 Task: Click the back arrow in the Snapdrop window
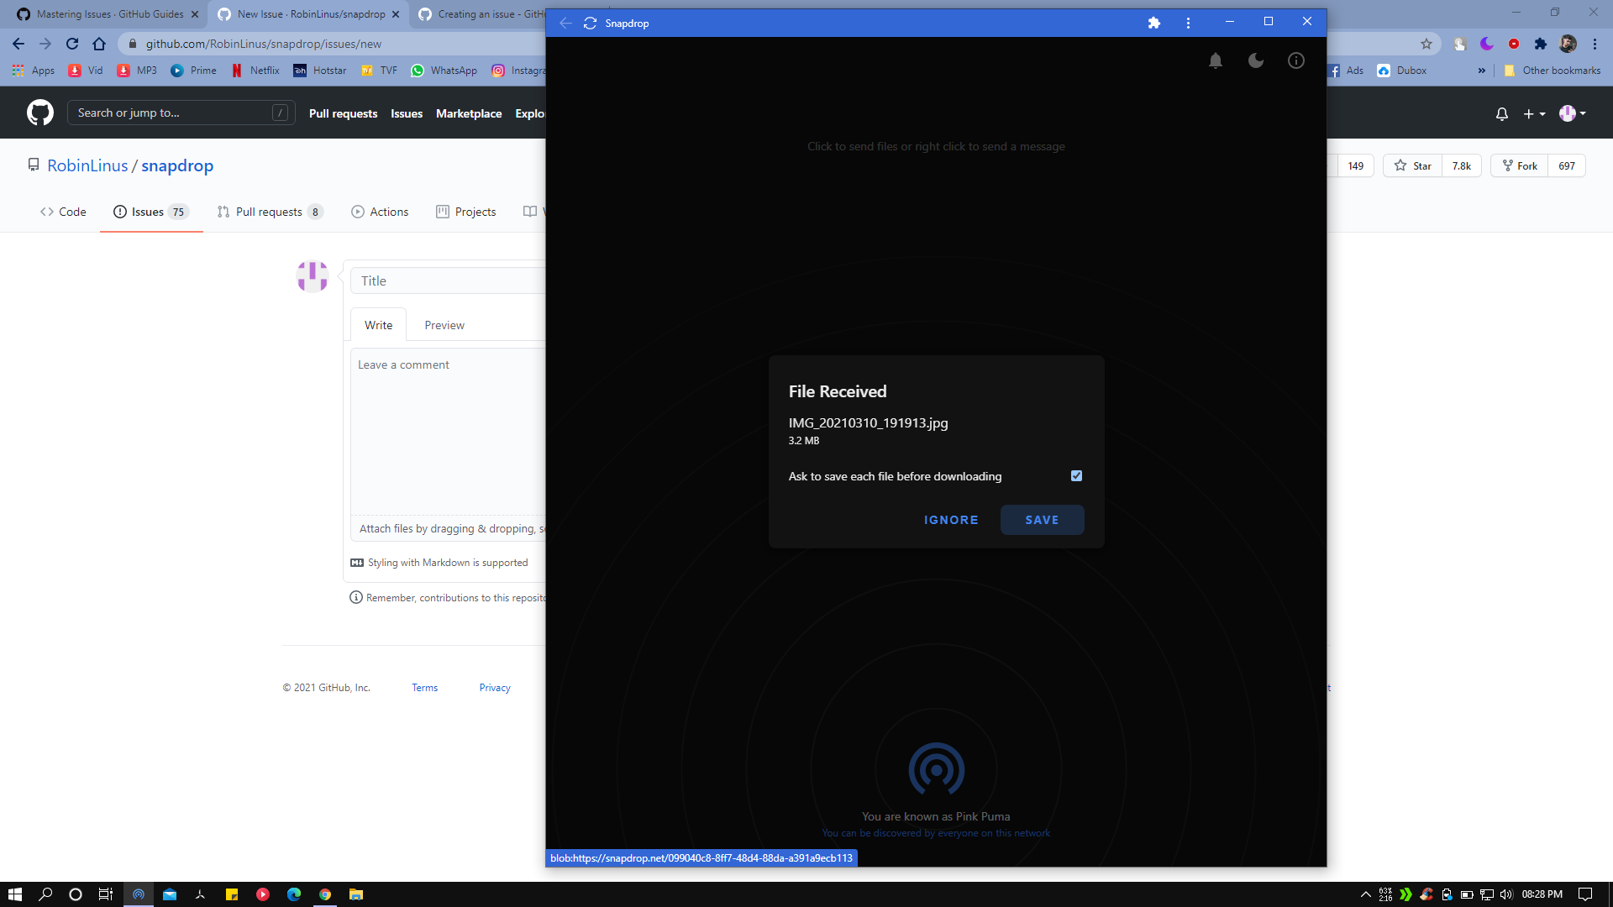pyautogui.click(x=564, y=23)
